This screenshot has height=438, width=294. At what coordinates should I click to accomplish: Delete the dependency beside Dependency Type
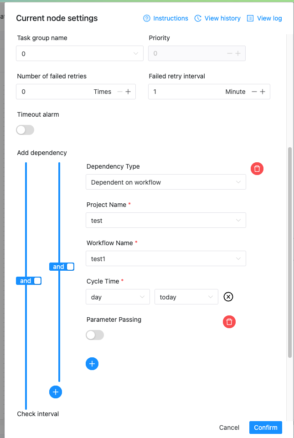(257, 169)
